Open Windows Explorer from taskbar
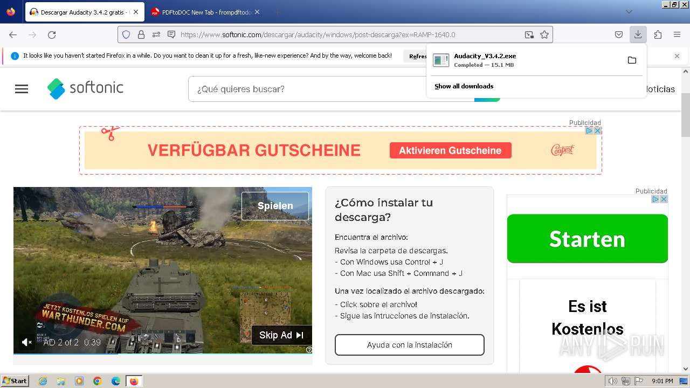The height and width of the screenshot is (388, 690). tap(61, 381)
